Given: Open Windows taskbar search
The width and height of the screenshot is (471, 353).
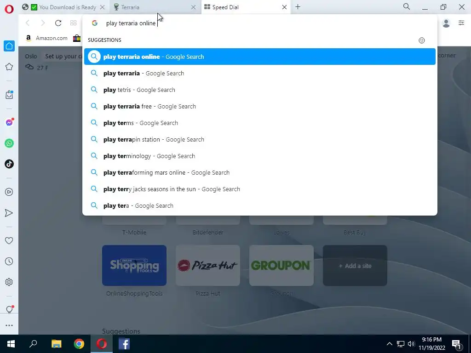Looking at the screenshot, I should pos(33,344).
